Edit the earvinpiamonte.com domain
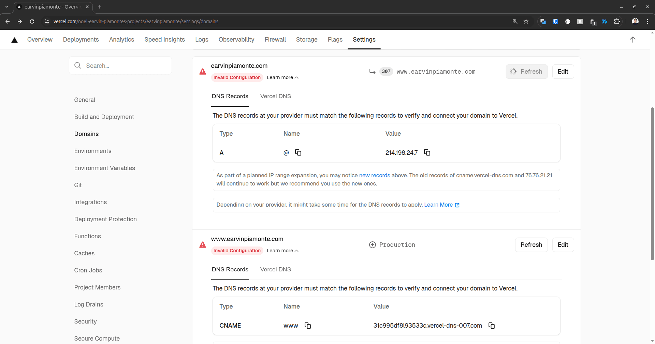The width and height of the screenshot is (655, 344). (563, 72)
